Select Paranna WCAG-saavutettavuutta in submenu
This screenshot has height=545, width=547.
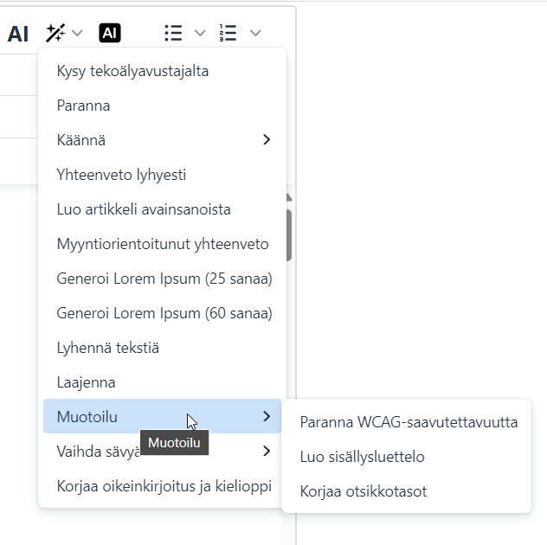pyautogui.click(x=407, y=422)
